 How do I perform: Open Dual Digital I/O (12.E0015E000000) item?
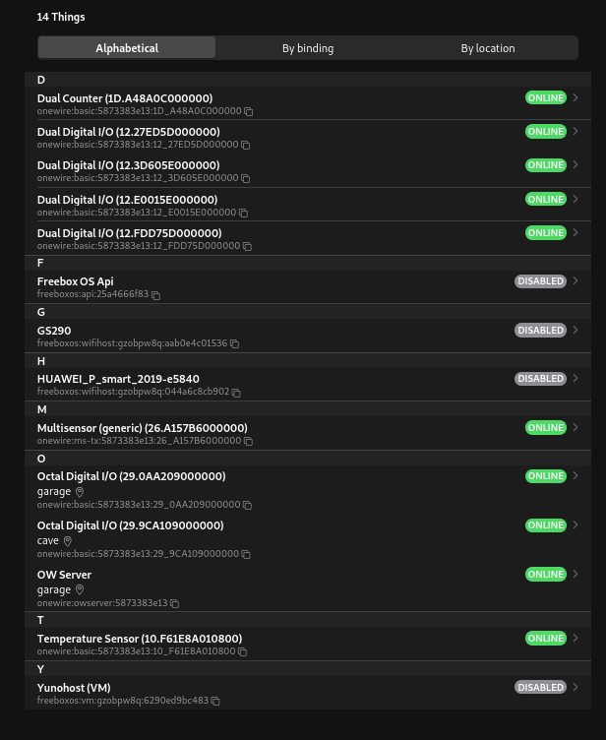click(127, 200)
